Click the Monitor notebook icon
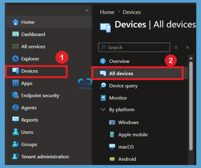The image size is (201, 168). coord(103,98)
